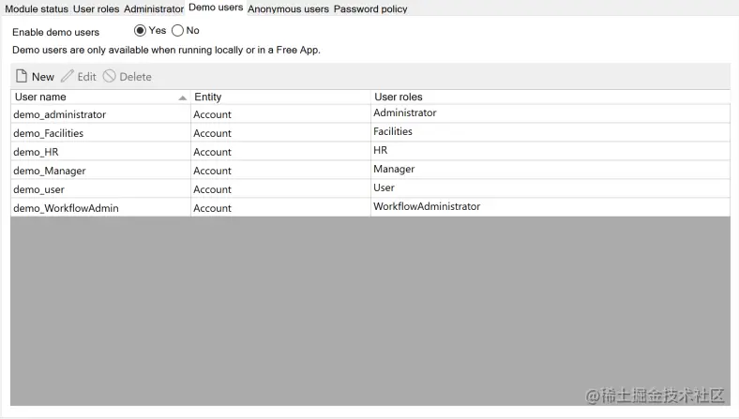The height and width of the screenshot is (419, 739).
Task: Click the New document icon
Action: (x=22, y=77)
